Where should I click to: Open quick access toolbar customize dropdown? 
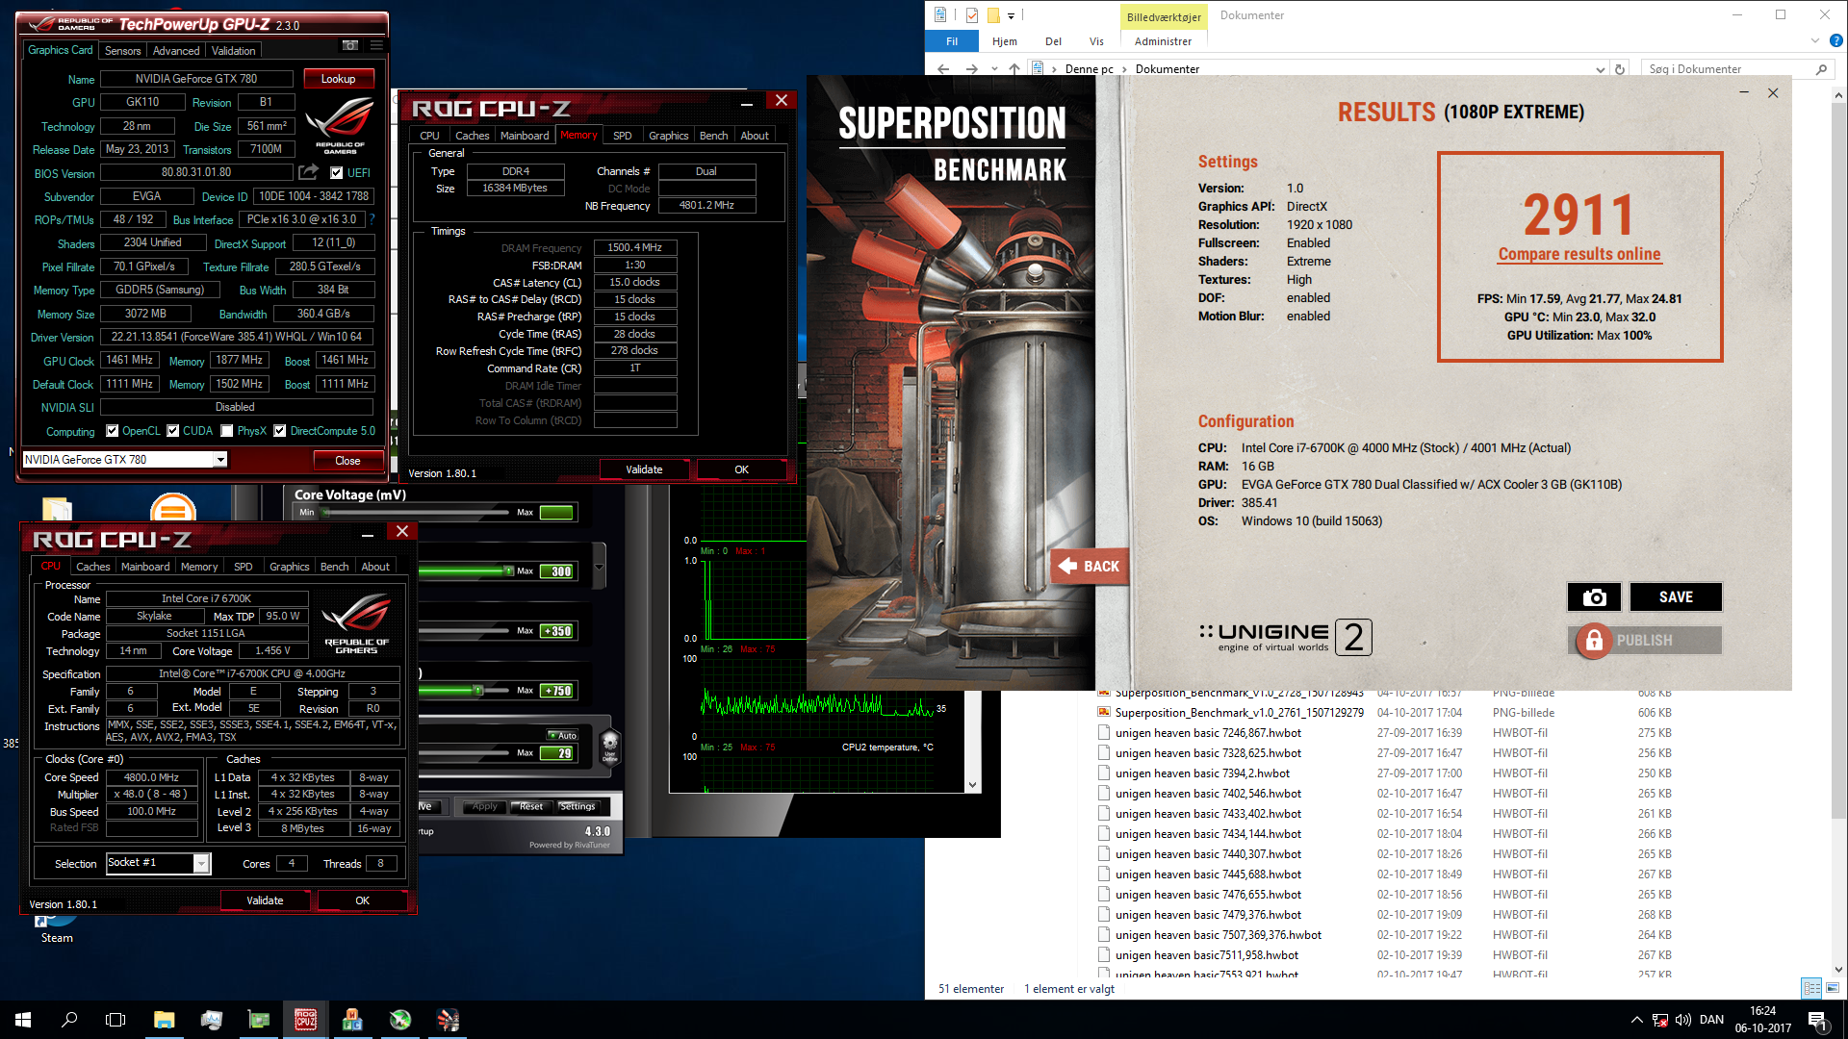1011,16
